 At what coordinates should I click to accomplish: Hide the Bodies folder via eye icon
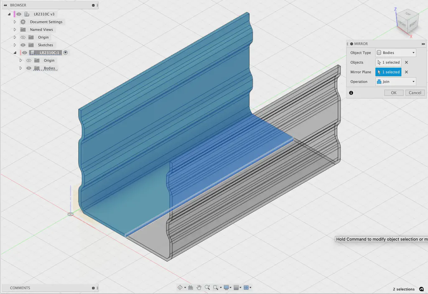(29, 68)
